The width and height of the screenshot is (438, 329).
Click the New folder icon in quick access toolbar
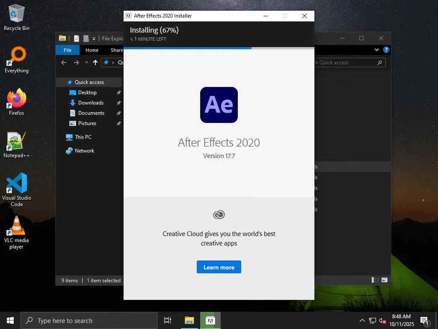[86, 38]
